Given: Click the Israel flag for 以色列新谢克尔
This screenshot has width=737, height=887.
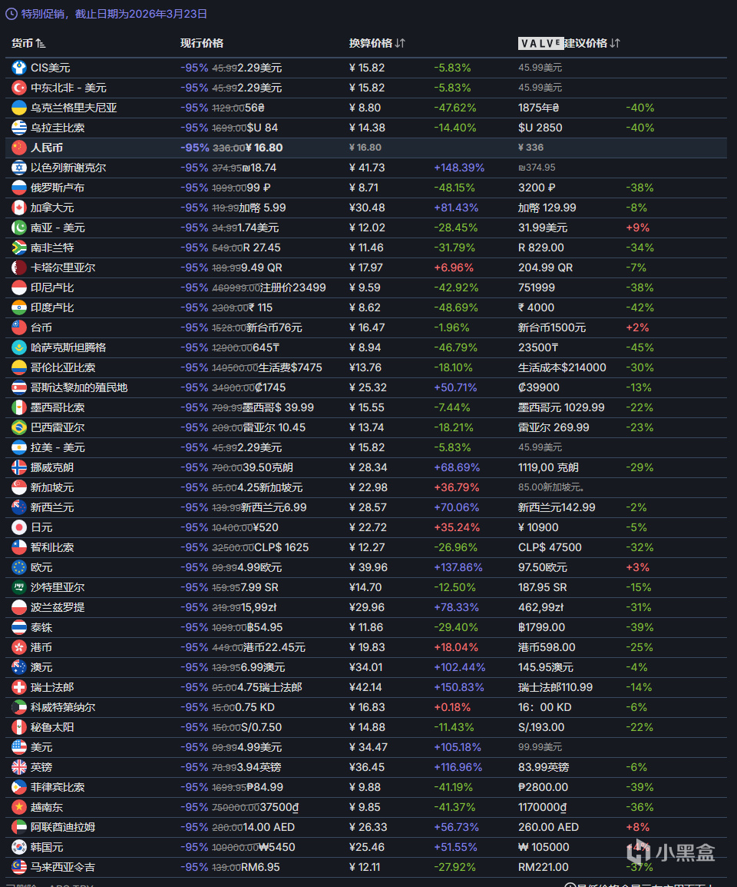Looking at the screenshot, I should pyautogui.click(x=19, y=168).
